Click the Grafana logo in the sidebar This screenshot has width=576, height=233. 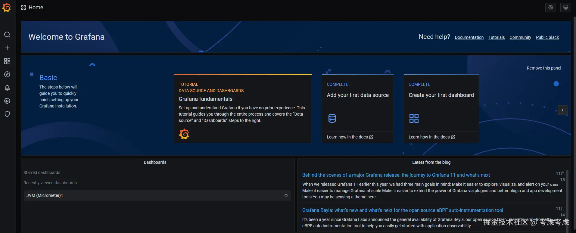pos(7,7)
